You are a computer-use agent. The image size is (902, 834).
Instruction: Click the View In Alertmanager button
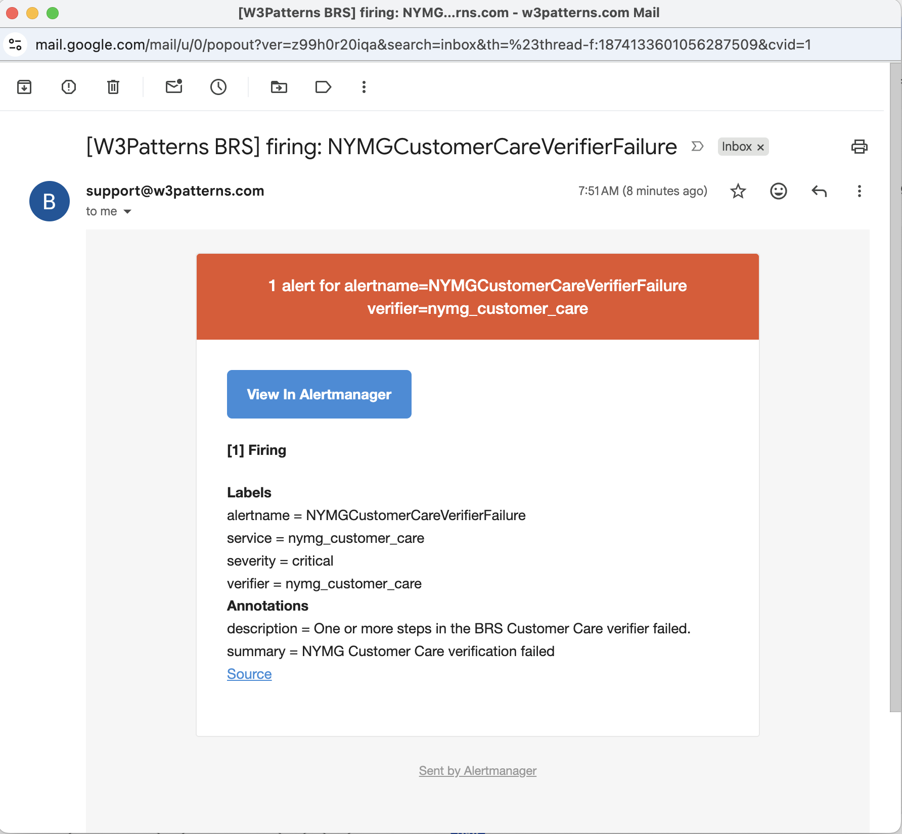coord(319,394)
